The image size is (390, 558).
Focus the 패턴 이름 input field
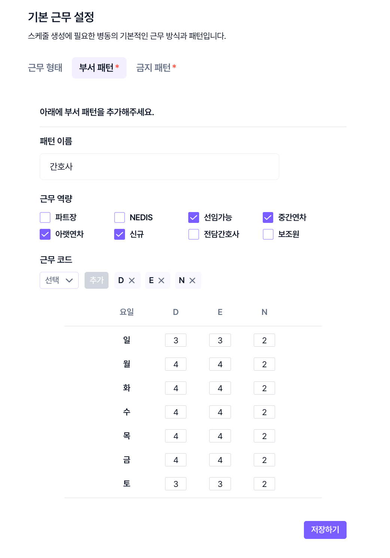coord(159,167)
